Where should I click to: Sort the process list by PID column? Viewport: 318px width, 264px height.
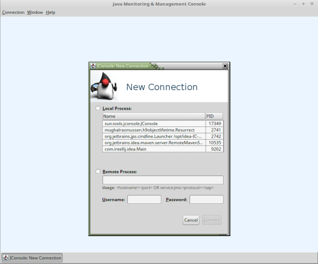(x=214, y=116)
